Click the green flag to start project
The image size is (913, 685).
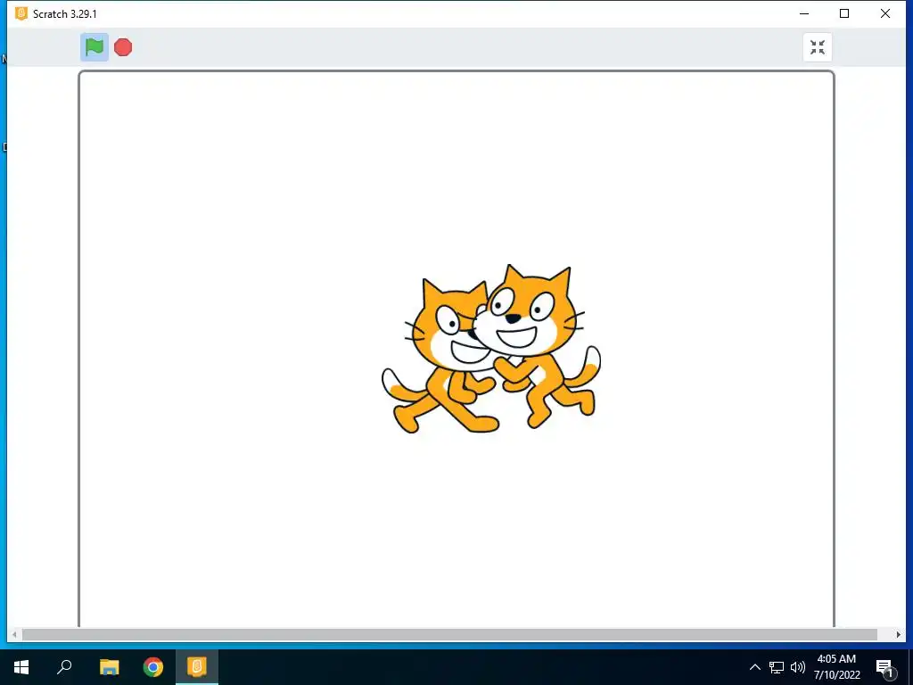point(95,46)
